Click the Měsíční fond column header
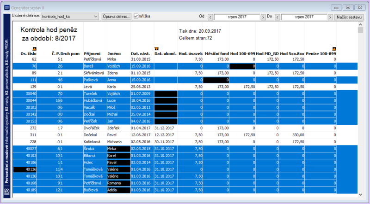The image size is (370, 204). pos(216,54)
